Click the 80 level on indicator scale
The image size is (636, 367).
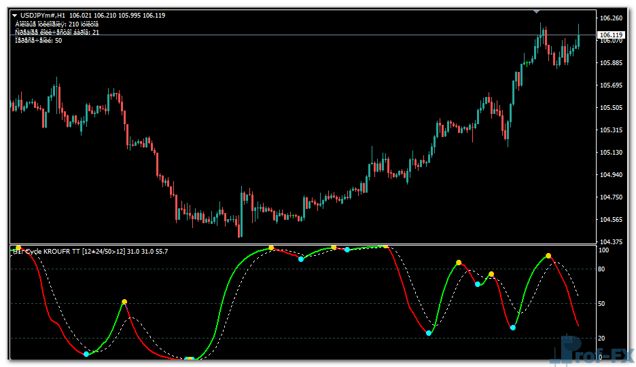coord(602,269)
